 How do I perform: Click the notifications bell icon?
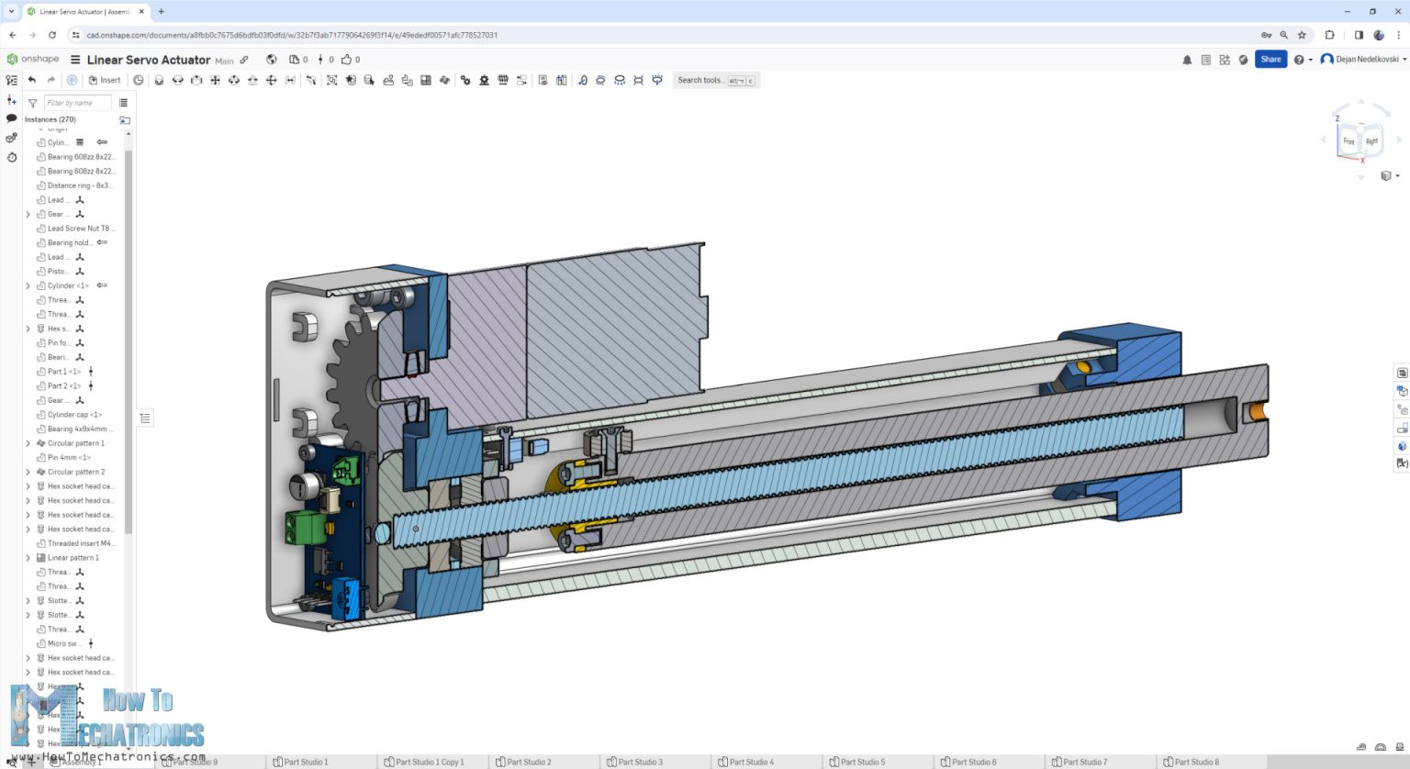click(x=1187, y=59)
